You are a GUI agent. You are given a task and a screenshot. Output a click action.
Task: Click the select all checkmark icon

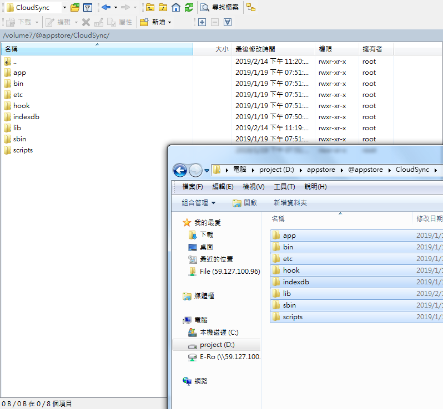(228, 22)
